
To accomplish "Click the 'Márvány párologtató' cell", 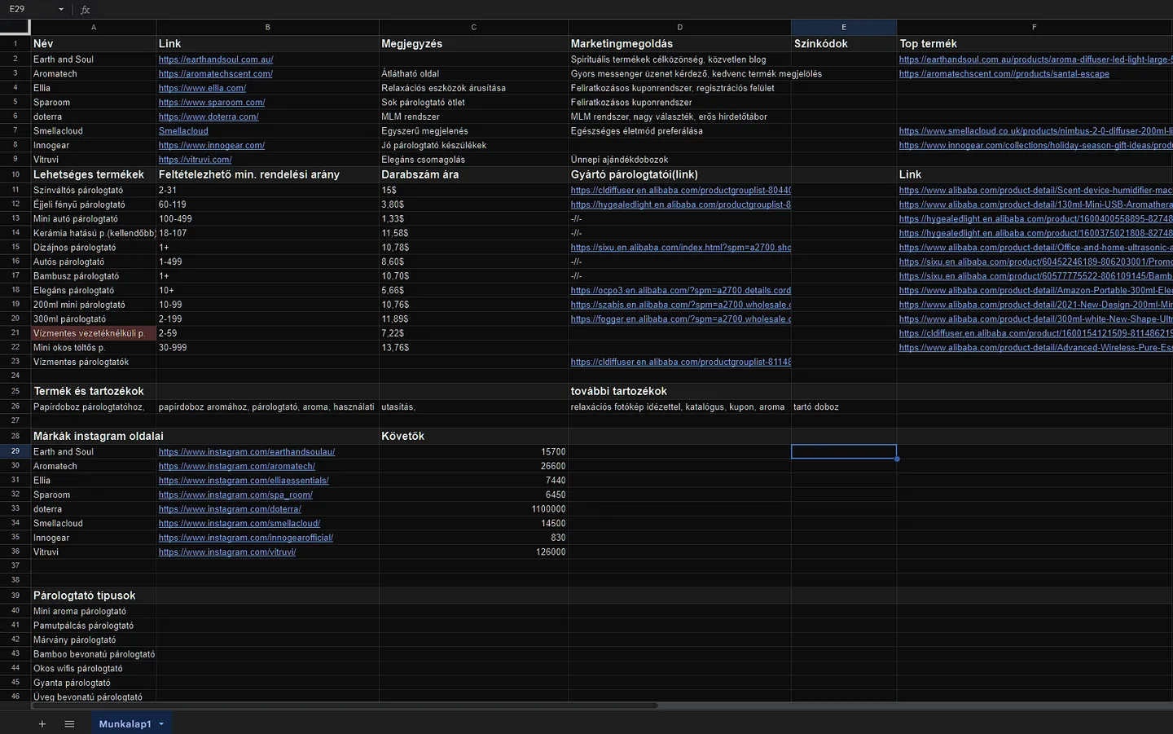I will (94, 640).
